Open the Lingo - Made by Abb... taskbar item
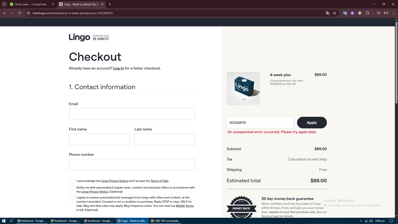The image size is (398, 224). 132,221
